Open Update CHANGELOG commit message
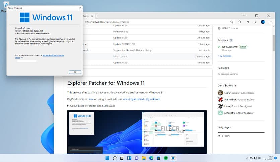280x162 pixels. coord(124,44)
